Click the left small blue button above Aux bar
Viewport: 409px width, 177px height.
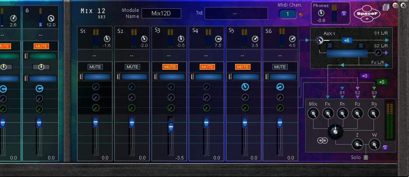point(330,46)
